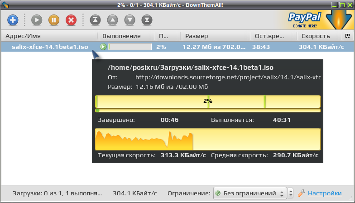Click the wrench icon beside Настройки
355x203 pixels.
pyautogui.click(x=302, y=193)
